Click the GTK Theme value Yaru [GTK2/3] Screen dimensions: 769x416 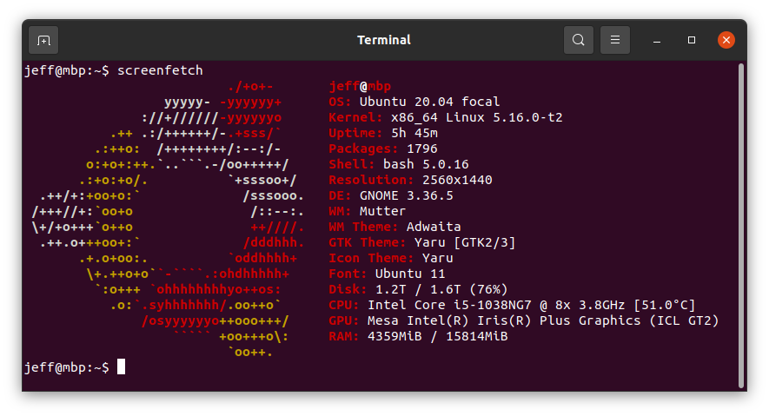point(465,242)
